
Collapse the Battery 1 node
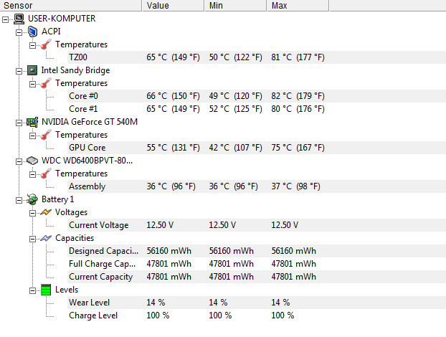point(19,200)
